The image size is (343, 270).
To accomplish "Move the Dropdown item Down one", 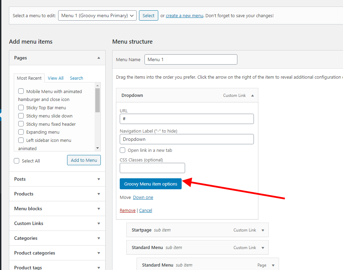I will [x=143, y=197].
